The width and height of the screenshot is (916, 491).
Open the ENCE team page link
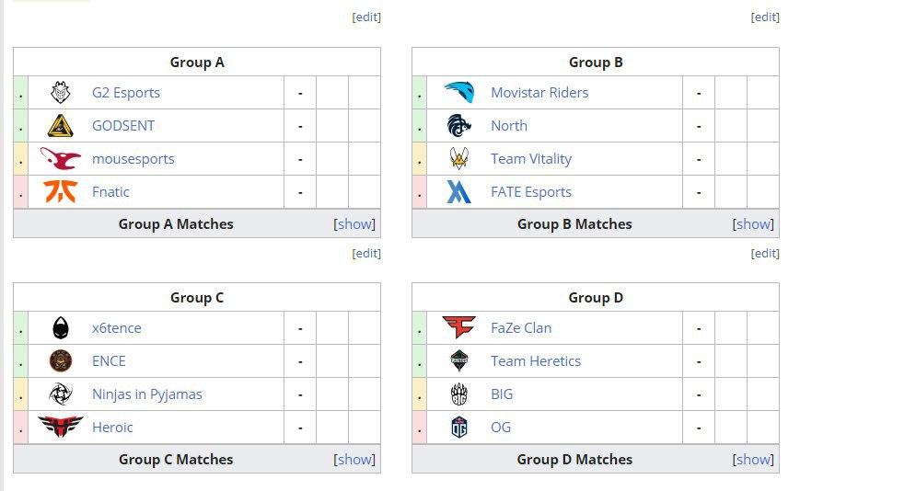(x=109, y=361)
